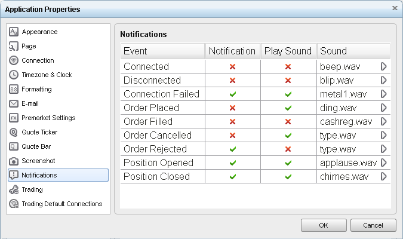Click the Appearance icon in sidebar
The image size is (403, 239).
coord(14,32)
